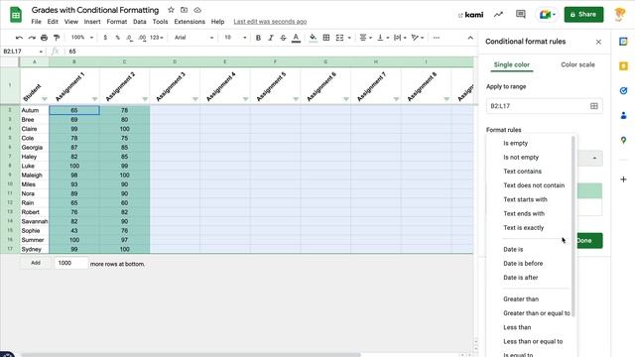The image size is (635, 357).
Task: Open text wrapping options
Action: 400,38
